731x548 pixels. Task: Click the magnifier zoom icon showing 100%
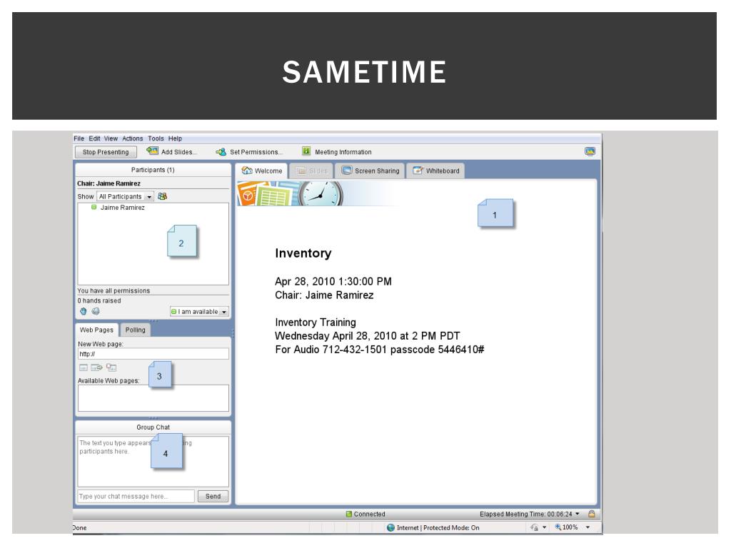(x=558, y=527)
